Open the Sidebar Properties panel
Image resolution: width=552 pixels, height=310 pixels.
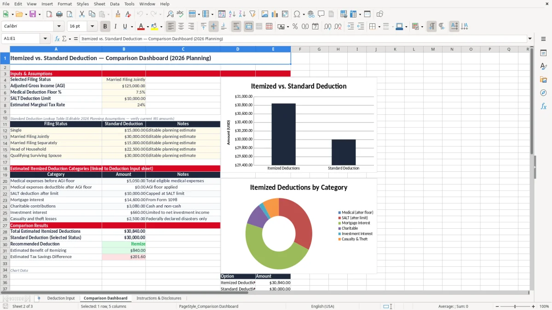pyautogui.click(x=543, y=53)
